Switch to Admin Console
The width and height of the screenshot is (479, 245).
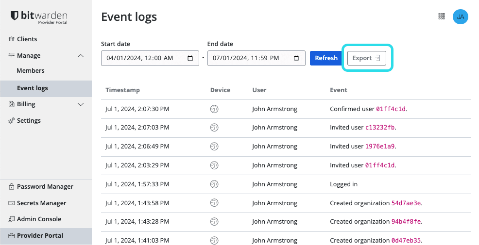coord(39,219)
